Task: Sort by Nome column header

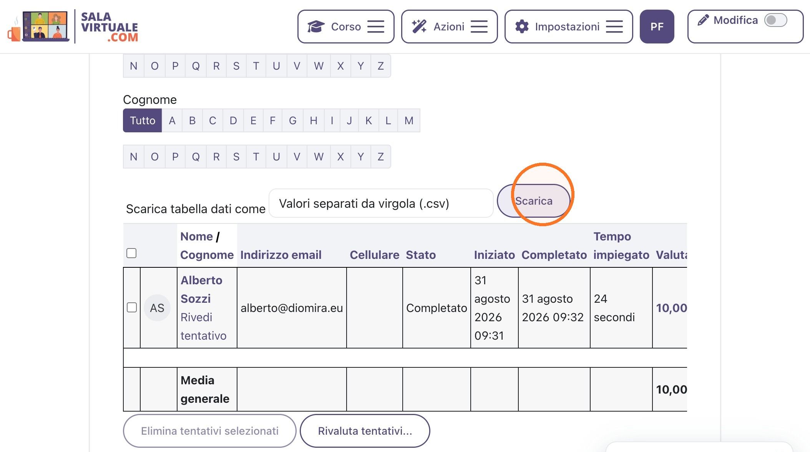Action: pyautogui.click(x=196, y=236)
